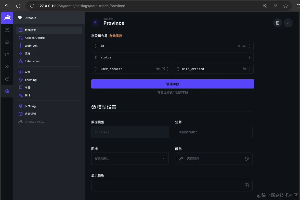
Task: Toggle visibility of the date_created field
Action: coord(245,69)
